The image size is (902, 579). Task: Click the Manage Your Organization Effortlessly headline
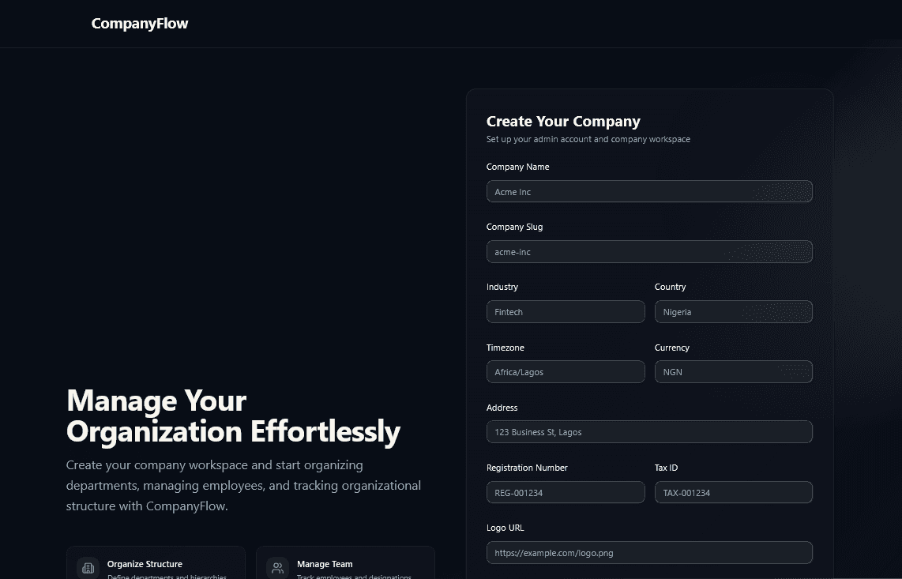point(233,416)
